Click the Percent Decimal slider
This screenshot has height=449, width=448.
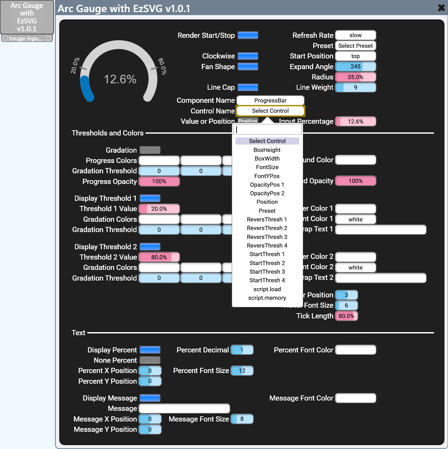coord(242,350)
